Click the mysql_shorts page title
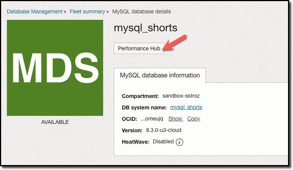 146,28
